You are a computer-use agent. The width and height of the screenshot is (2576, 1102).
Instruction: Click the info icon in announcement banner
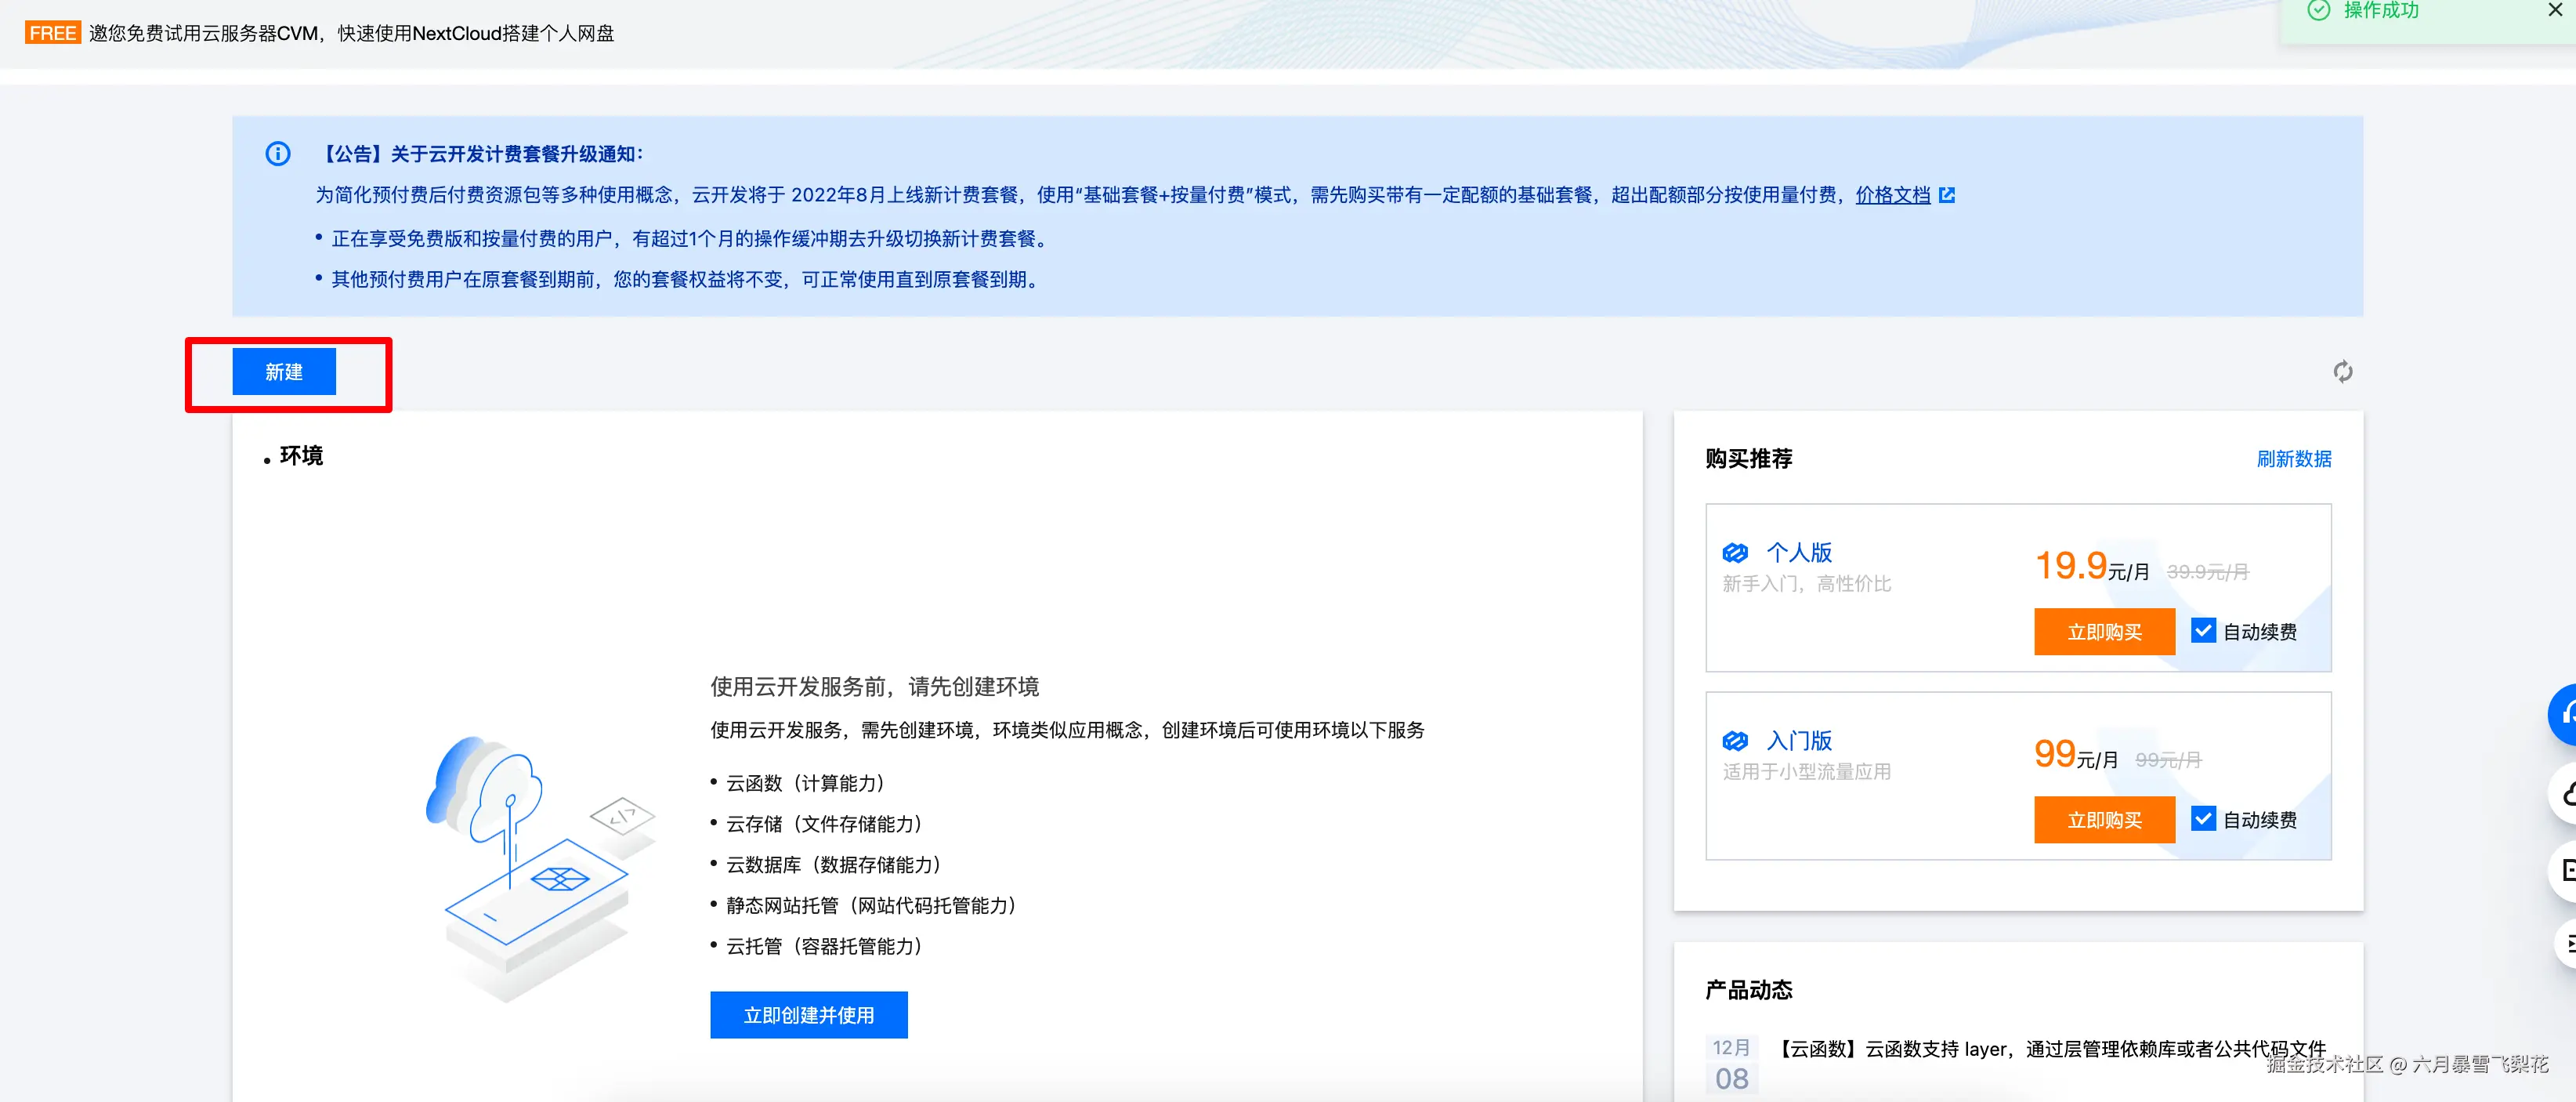pyautogui.click(x=278, y=153)
